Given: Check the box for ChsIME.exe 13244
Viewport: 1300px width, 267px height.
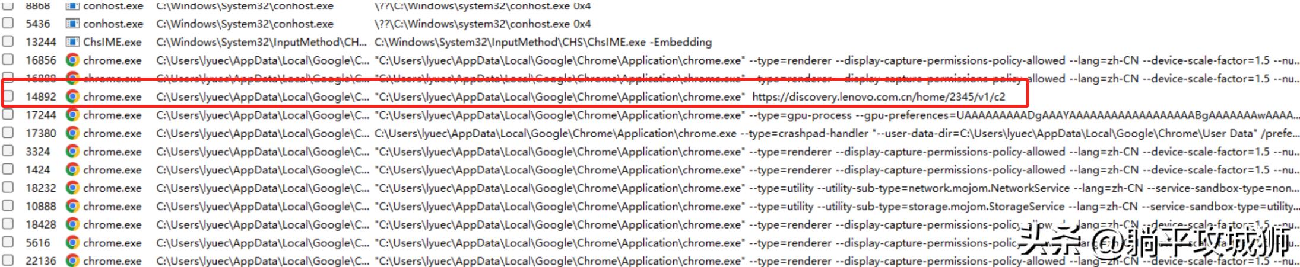Looking at the screenshot, I should pos(8,41).
